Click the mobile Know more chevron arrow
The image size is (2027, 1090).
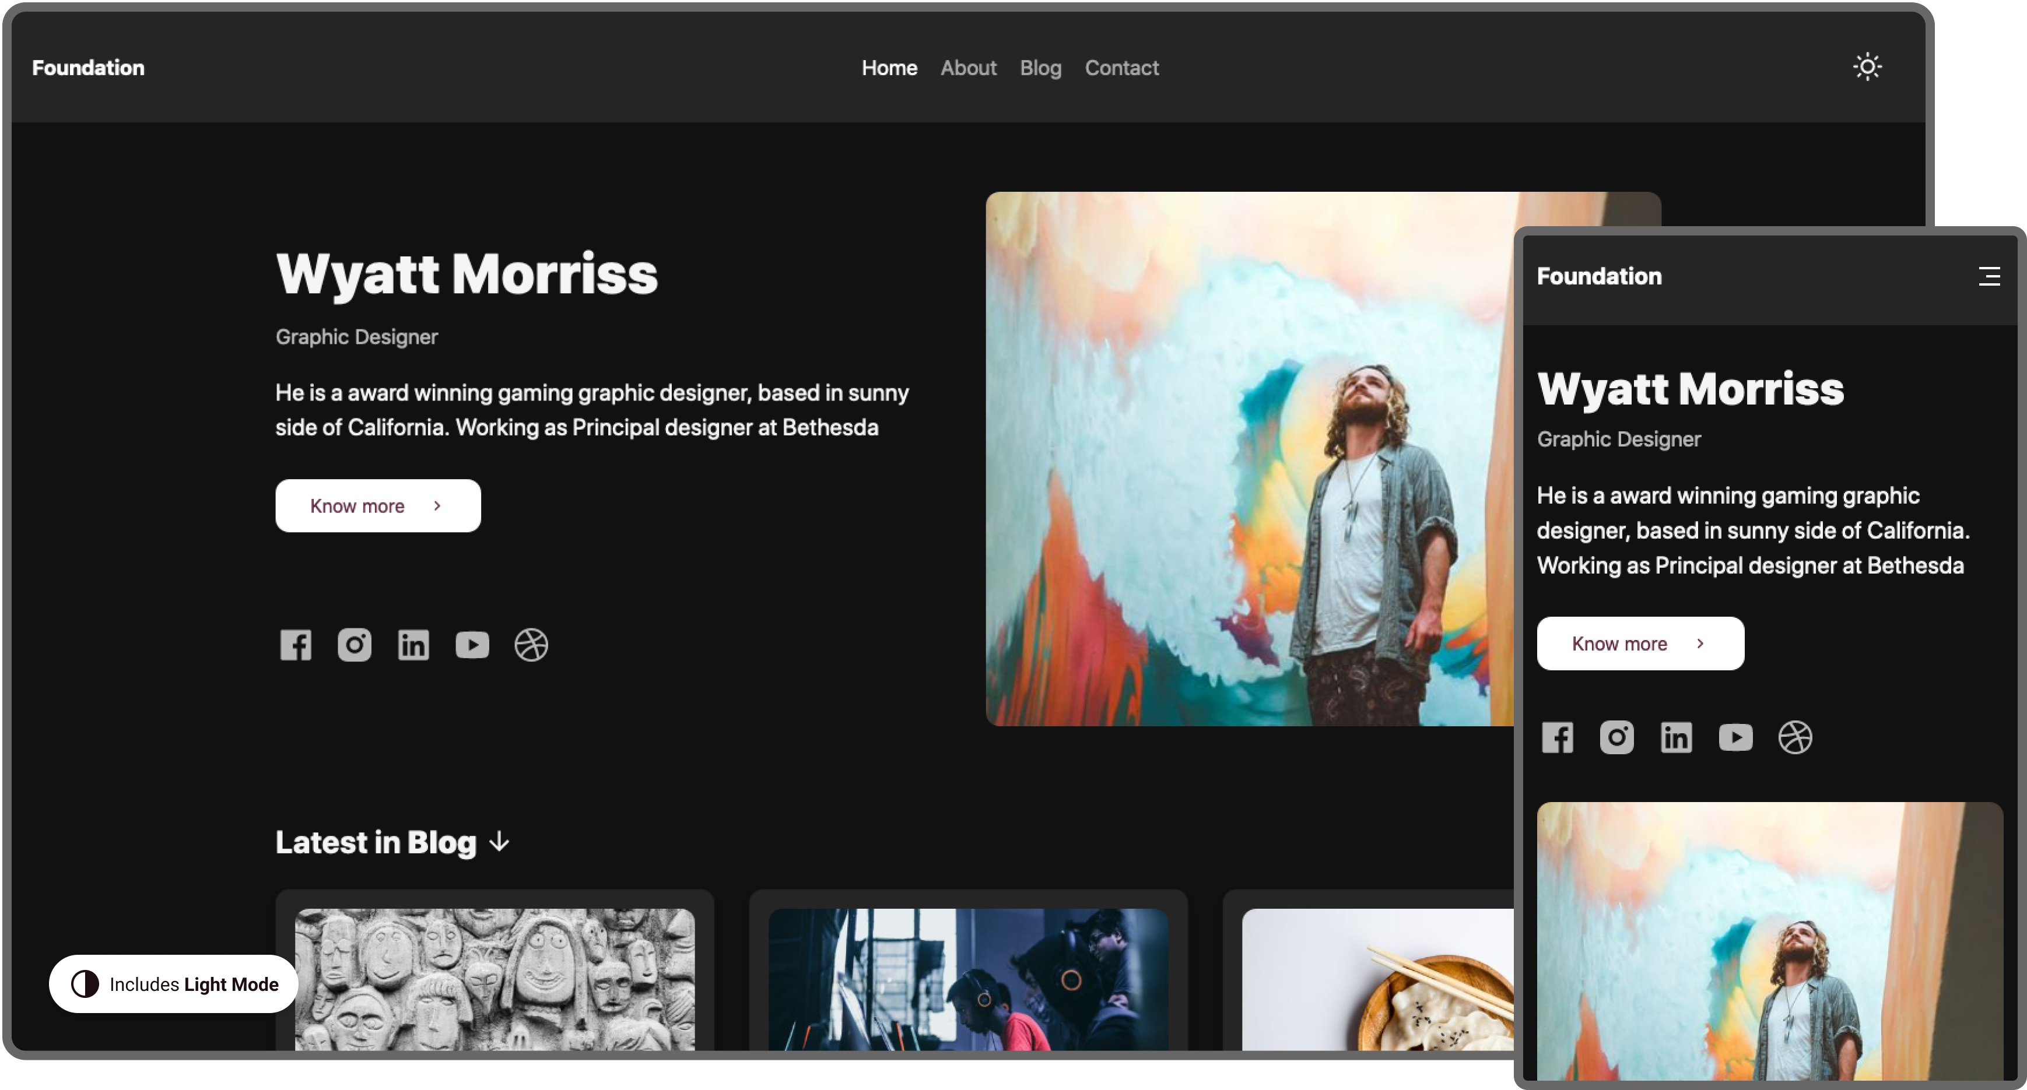1700,644
